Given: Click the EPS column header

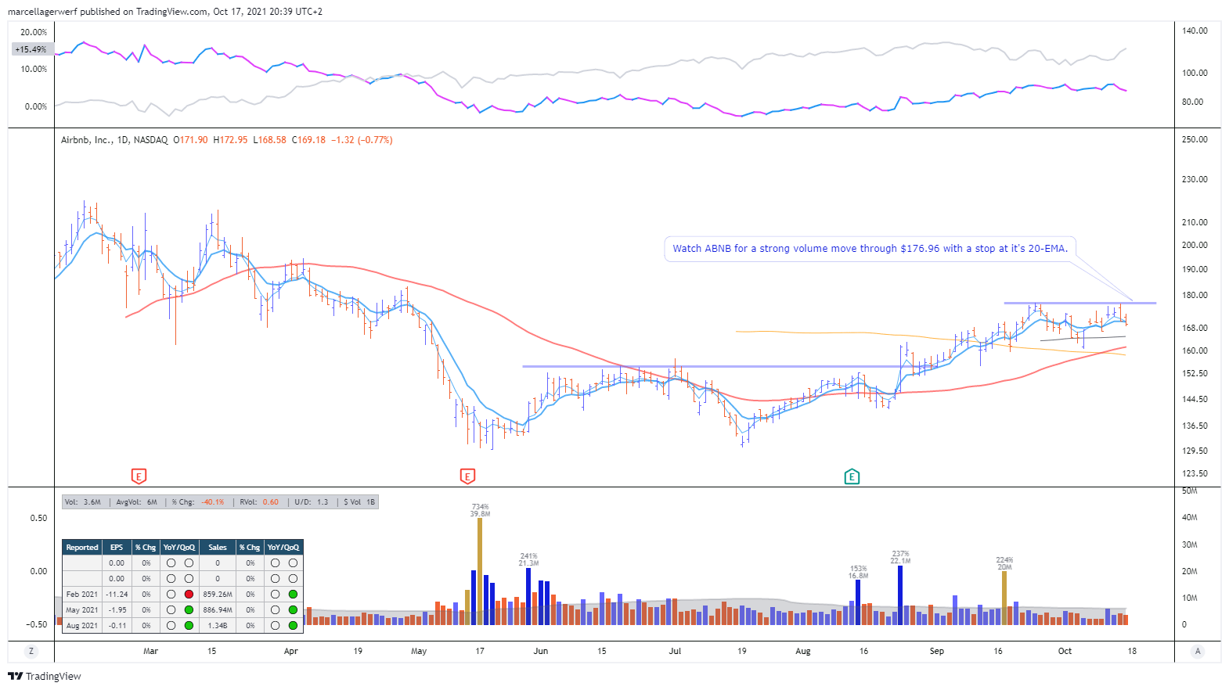Looking at the screenshot, I should [x=117, y=548].
